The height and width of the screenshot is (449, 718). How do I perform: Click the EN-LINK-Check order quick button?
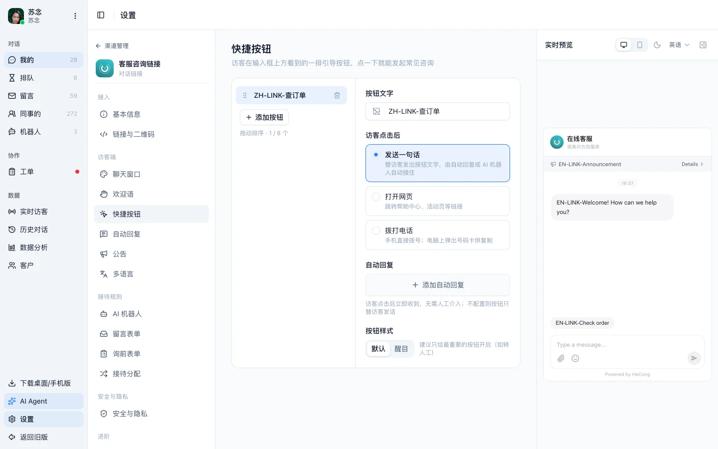click(x=582, y=323)
